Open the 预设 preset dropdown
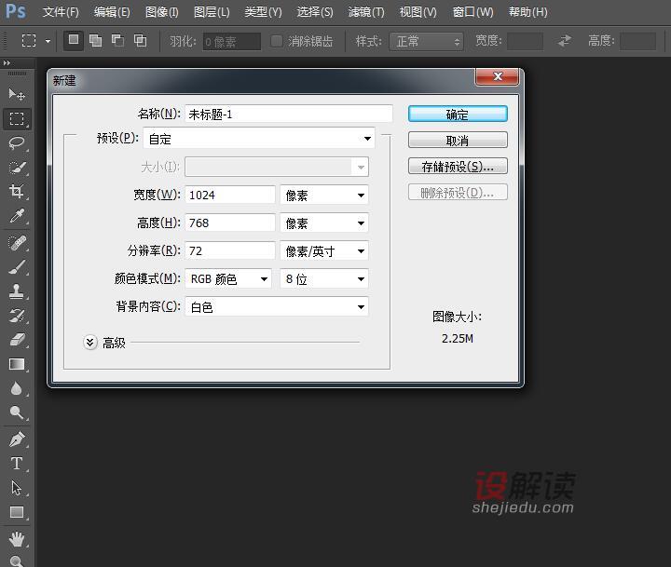 259,139
